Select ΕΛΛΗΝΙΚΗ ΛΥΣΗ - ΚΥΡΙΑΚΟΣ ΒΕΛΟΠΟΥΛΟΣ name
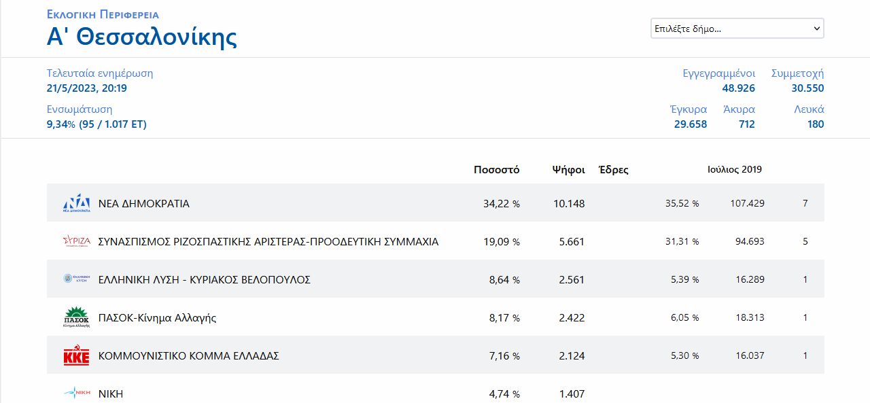The width and height of the screenshot is (870, 403). pos(205,280)
